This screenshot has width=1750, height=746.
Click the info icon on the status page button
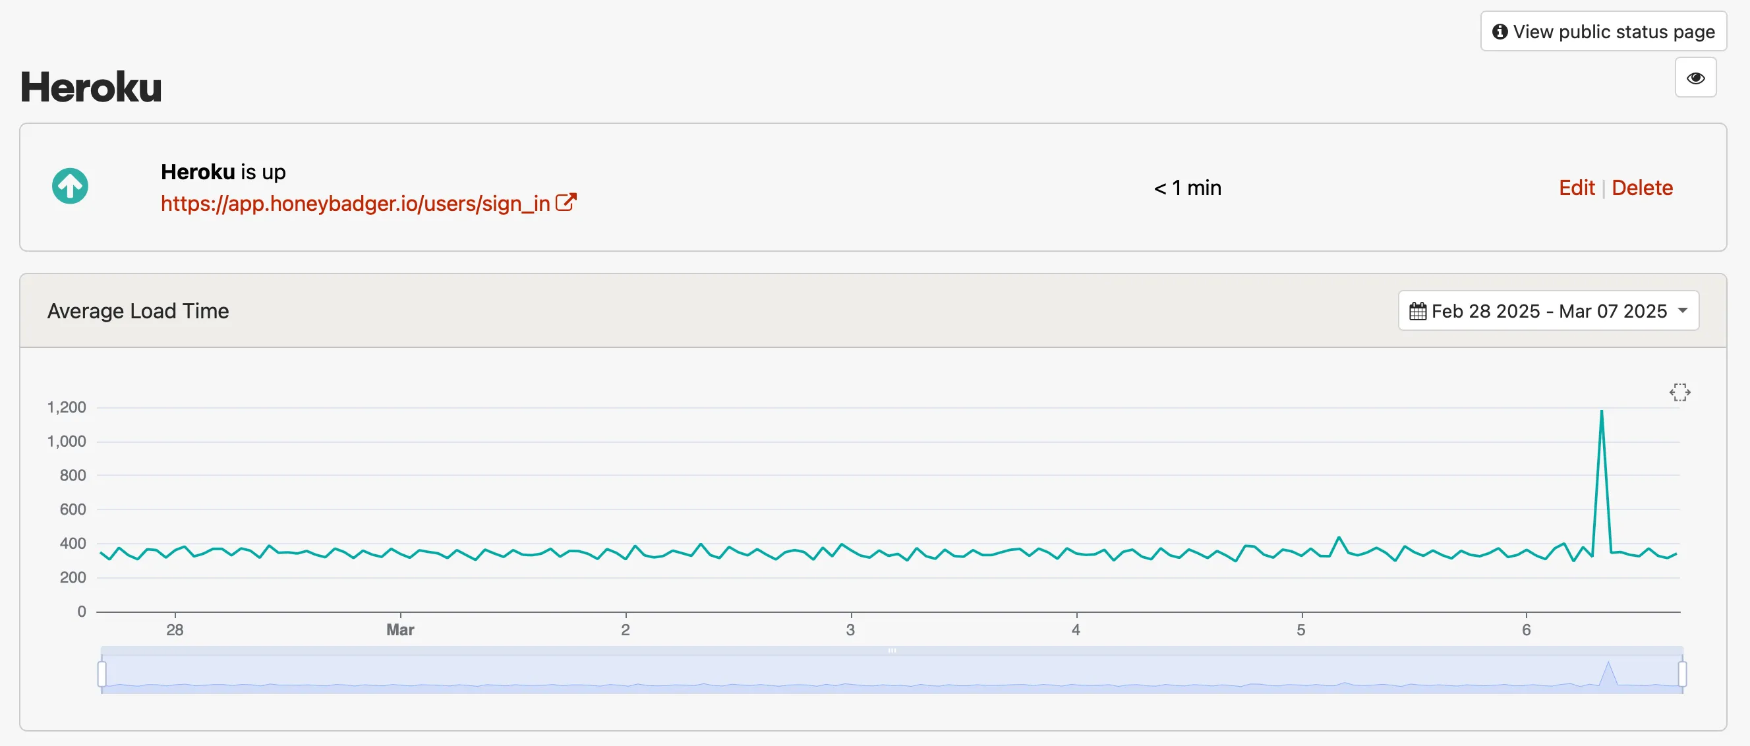(1502, 31)
